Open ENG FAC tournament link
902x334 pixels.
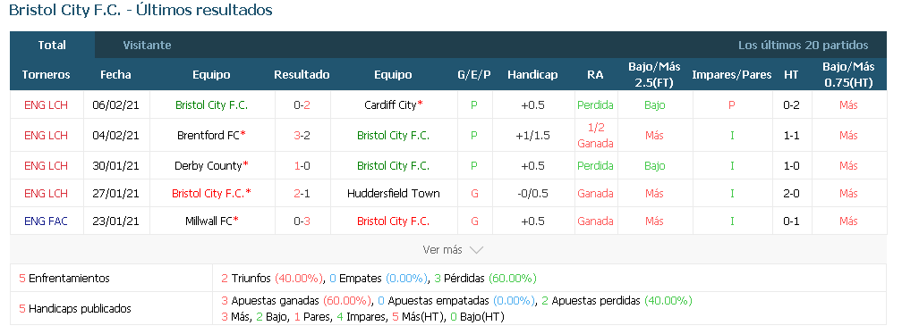[x=46, y=221]
